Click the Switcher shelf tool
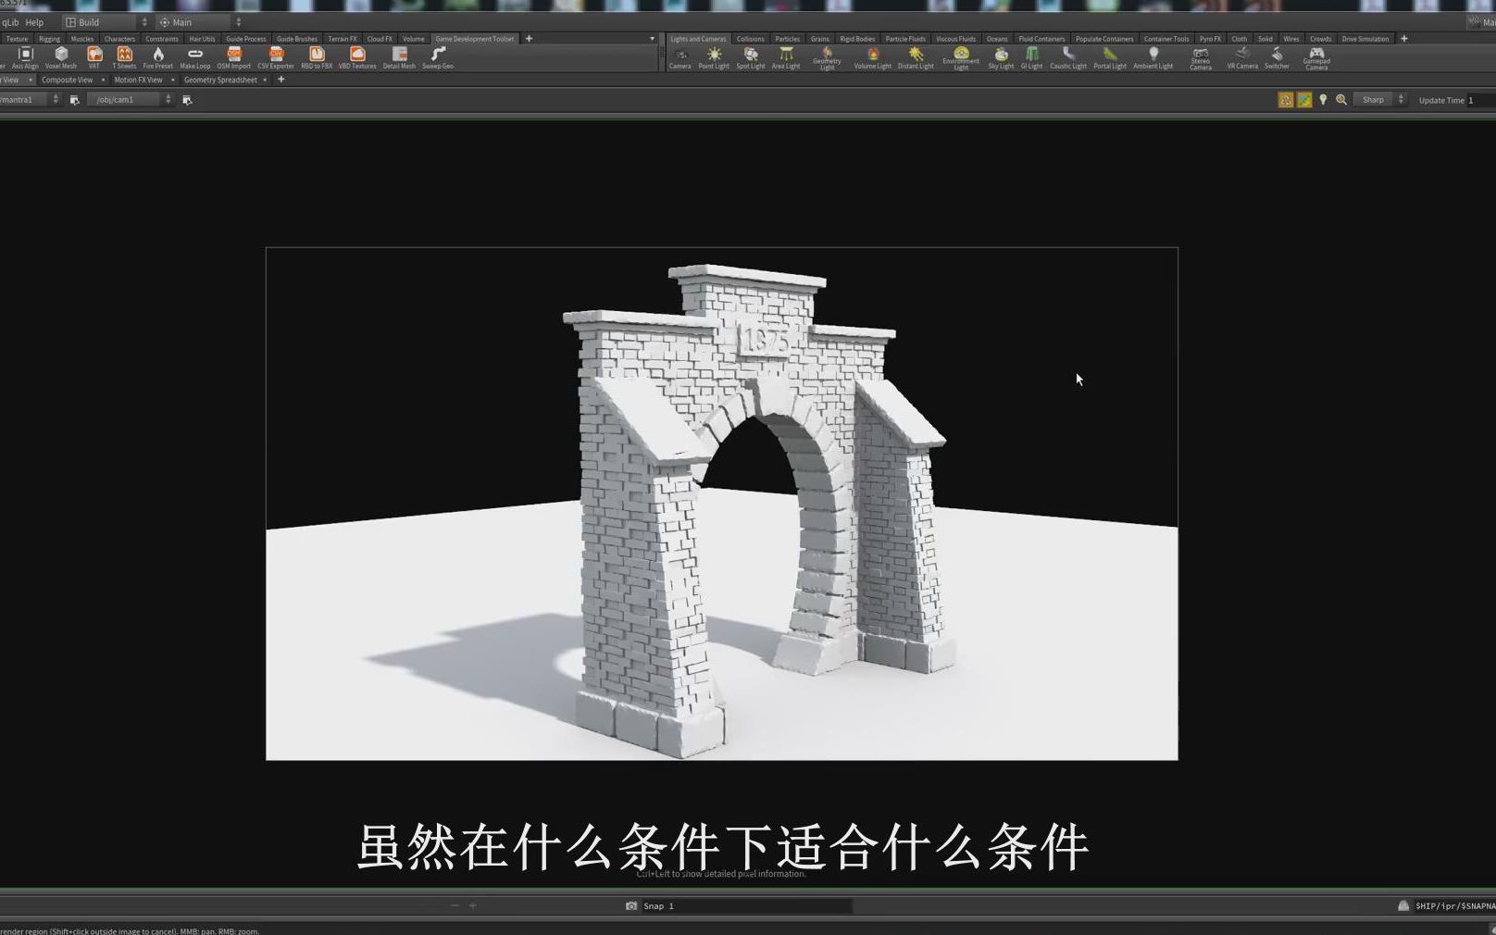The image size is (1496, 935). click(1277, 58)
